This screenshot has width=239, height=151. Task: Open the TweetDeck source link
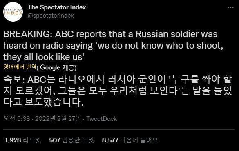point(102,119)
